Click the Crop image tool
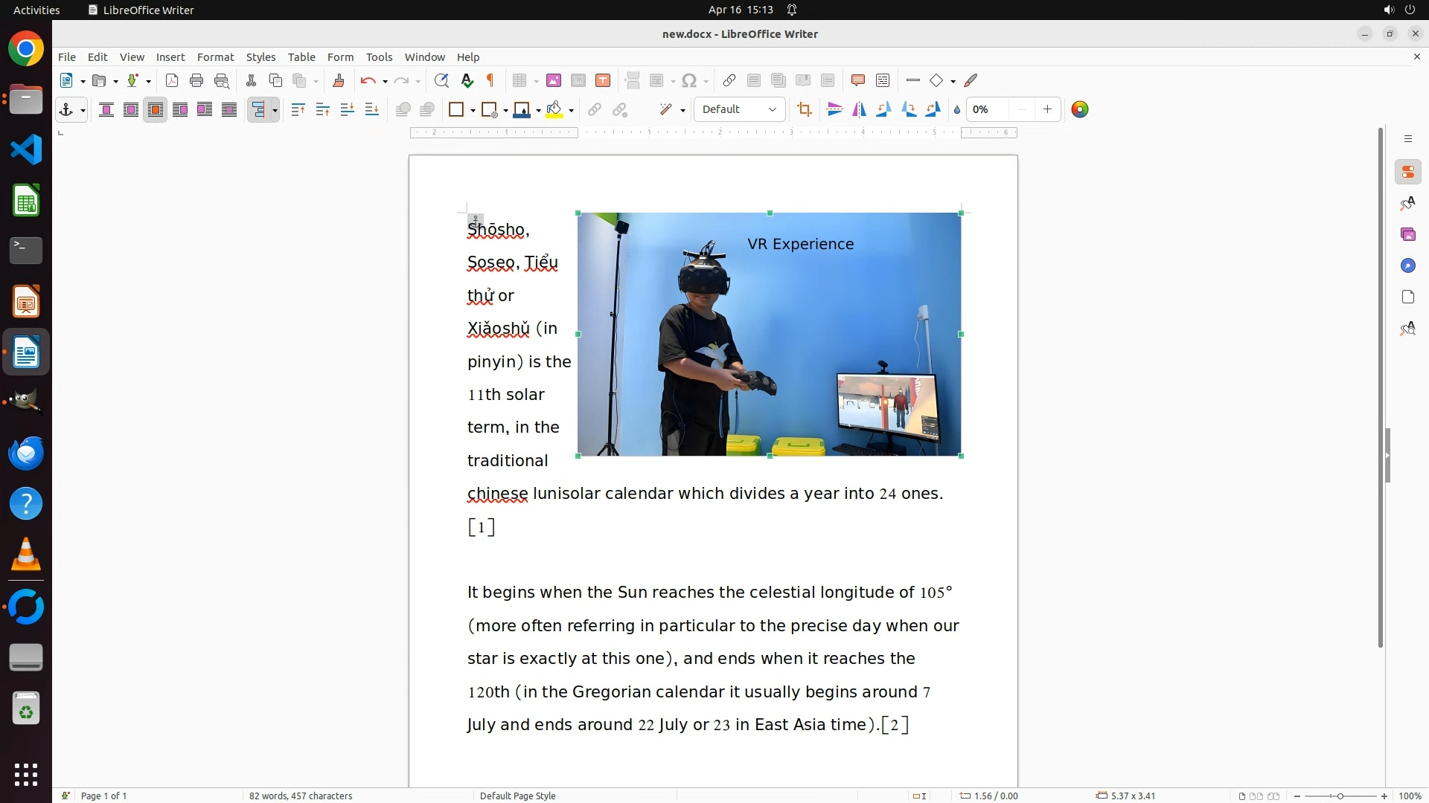This screenshot has width=1429, height=803. pyautogui.click(x=805, y=110)
